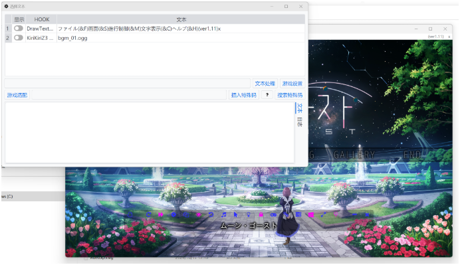Click the light bulb icon in overlay toolbar

tap(249, 215)
